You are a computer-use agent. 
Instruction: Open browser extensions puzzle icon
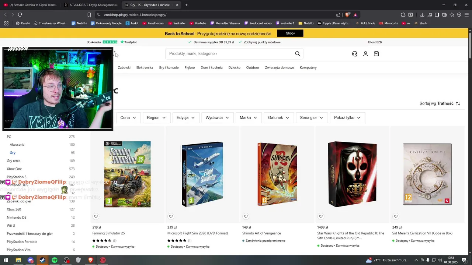pyautogui.click(x=403, y=15)
